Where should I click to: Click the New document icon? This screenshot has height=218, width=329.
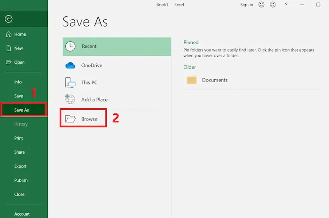coord(8,48)
